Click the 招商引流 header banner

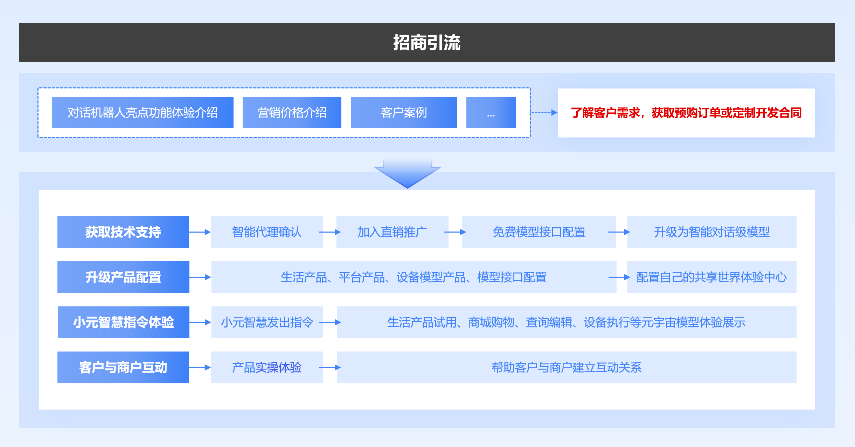coord(426,43)
